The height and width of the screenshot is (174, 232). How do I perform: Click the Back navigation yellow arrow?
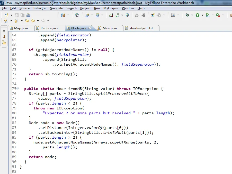tap(33, 21)
